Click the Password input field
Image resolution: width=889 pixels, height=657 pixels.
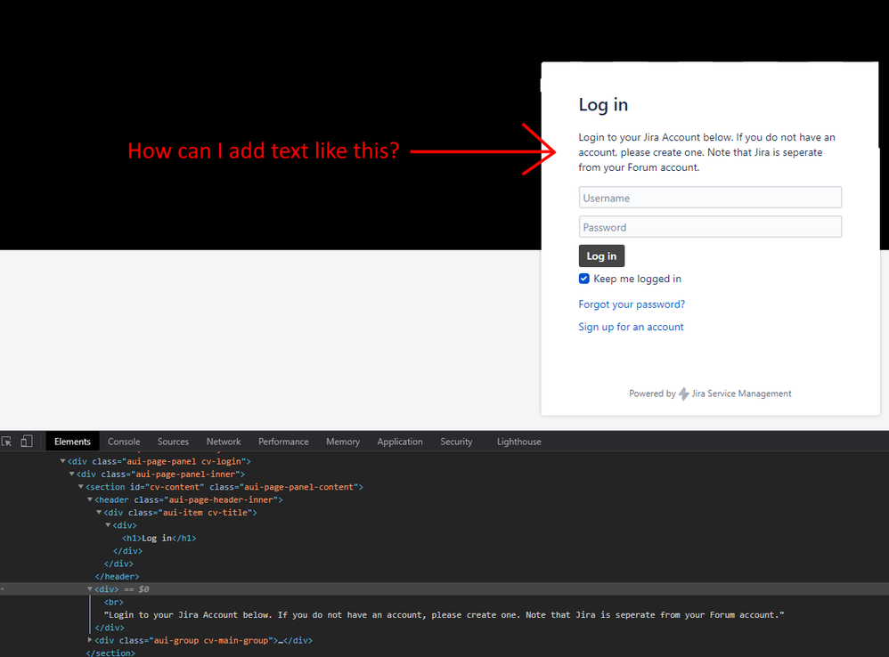pos(710,226)
